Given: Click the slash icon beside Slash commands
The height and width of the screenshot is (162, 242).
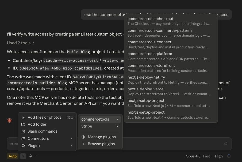Looking at the screenshot, I should [x=23, y=132].
